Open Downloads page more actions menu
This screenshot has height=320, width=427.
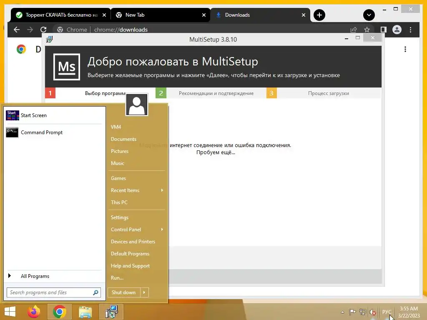click(405, 49)
